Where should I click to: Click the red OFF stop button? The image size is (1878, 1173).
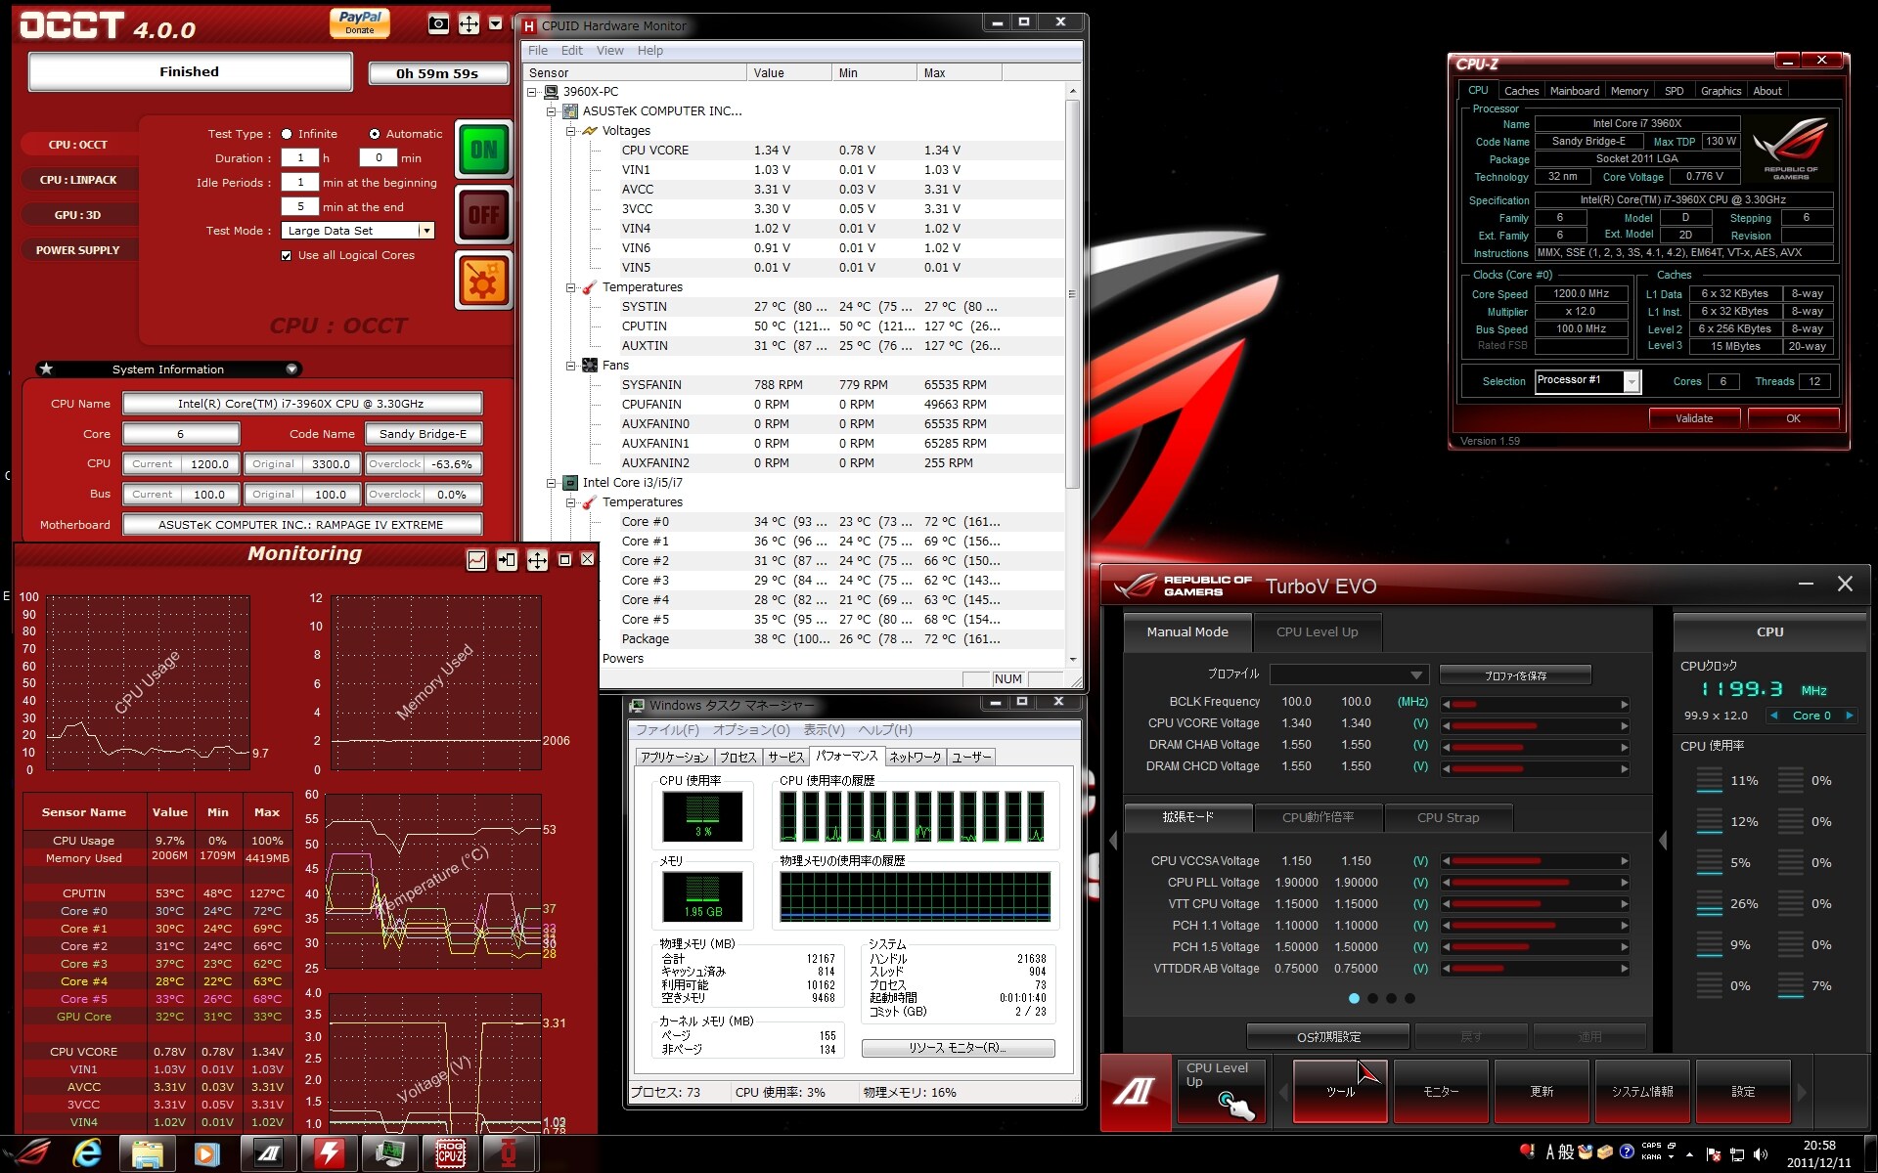(483, 214)
